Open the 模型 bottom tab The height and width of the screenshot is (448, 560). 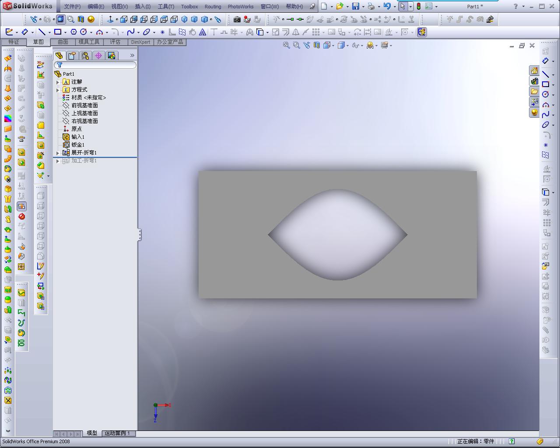point(92,433)
